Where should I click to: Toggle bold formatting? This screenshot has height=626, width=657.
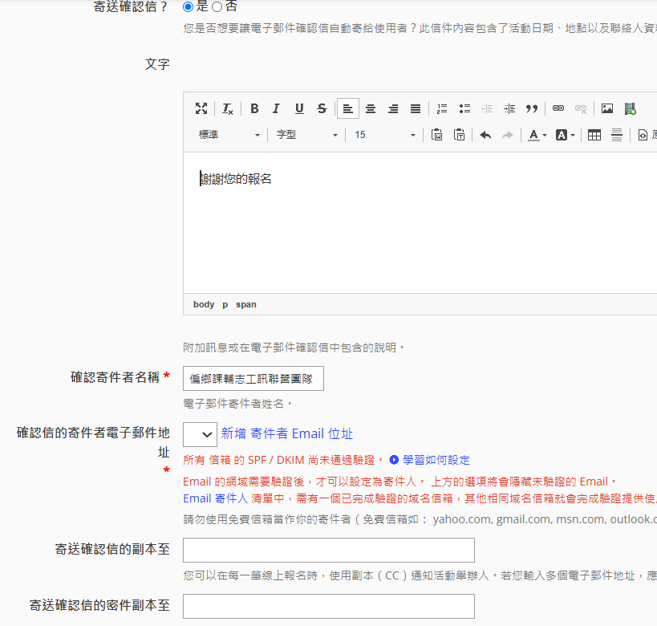254,108
